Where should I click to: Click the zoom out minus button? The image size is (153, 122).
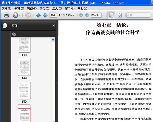[x=81, y=15]
